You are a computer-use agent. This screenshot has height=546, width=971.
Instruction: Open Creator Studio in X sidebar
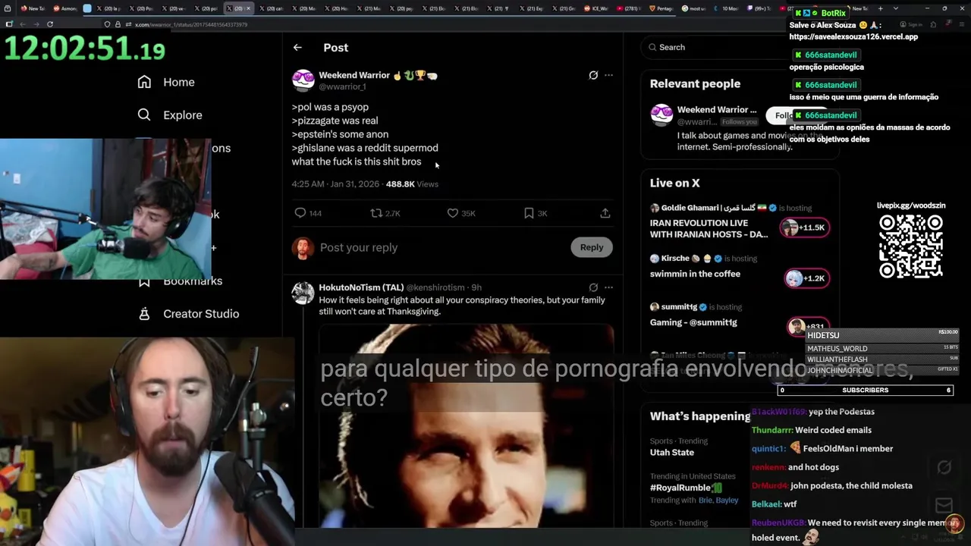[201, 314]
